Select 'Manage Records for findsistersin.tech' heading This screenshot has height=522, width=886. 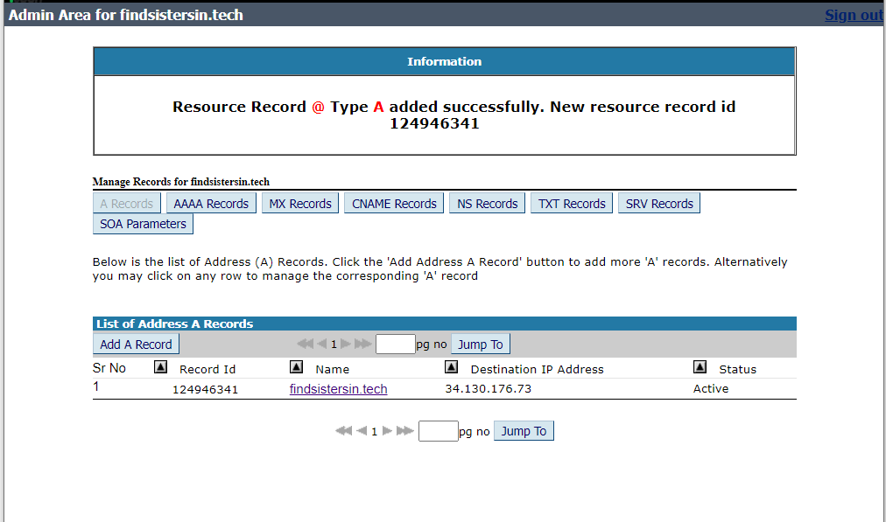181,182
